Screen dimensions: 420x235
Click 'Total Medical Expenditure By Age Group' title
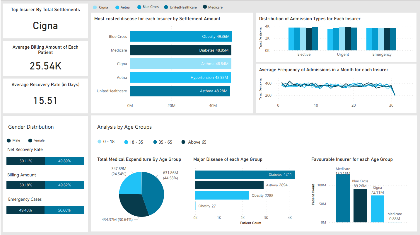(x=139, y=159)
